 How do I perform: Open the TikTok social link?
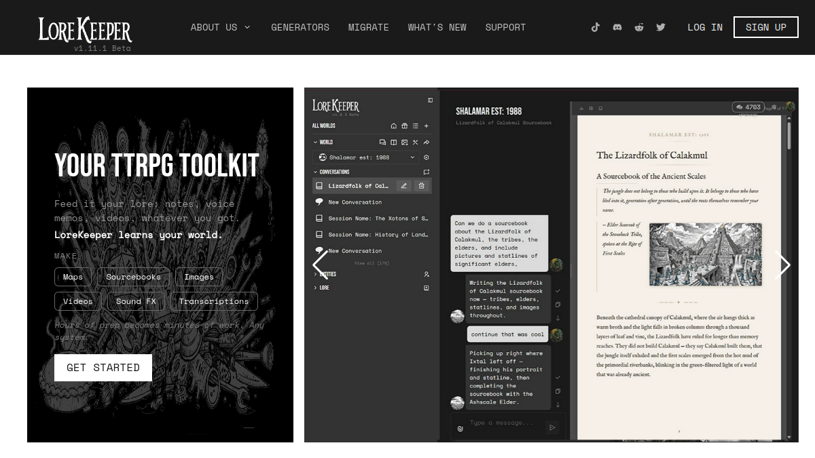click(596, 27)
